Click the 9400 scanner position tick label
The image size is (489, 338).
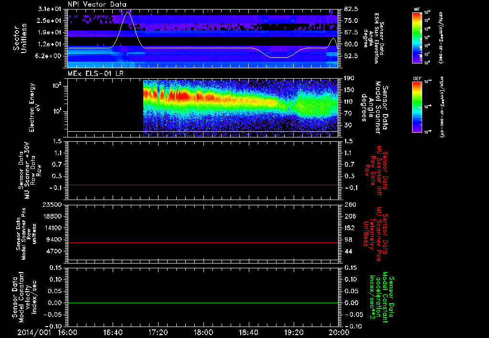pos(54,240)
